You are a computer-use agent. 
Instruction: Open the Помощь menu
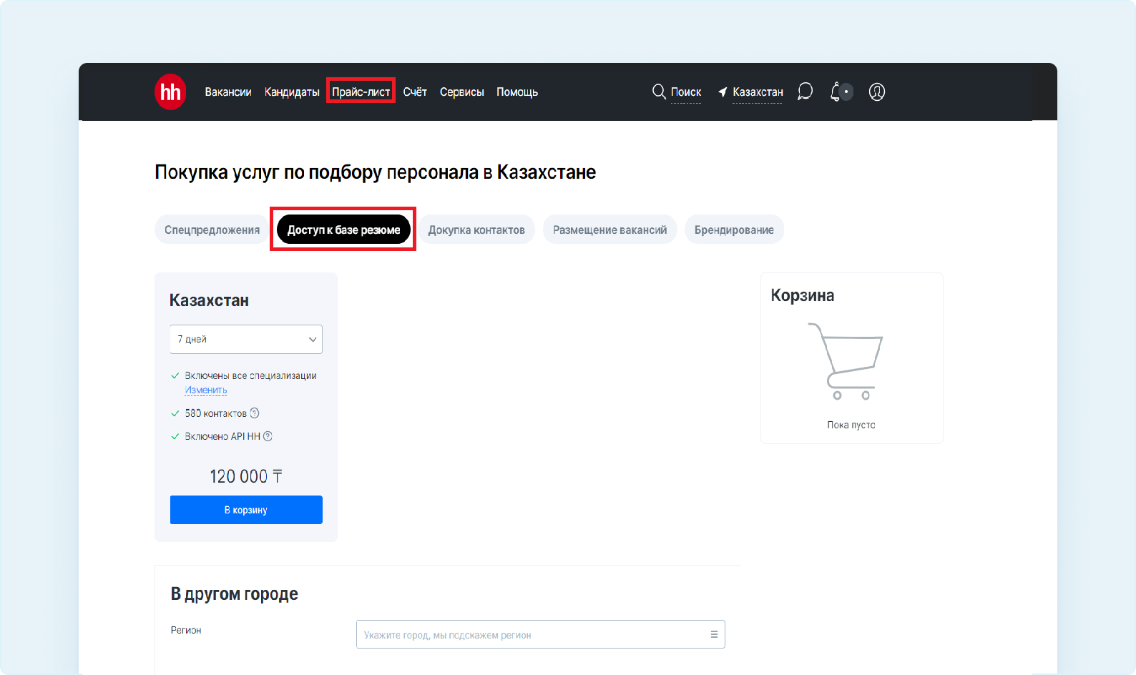coord(517,92)
